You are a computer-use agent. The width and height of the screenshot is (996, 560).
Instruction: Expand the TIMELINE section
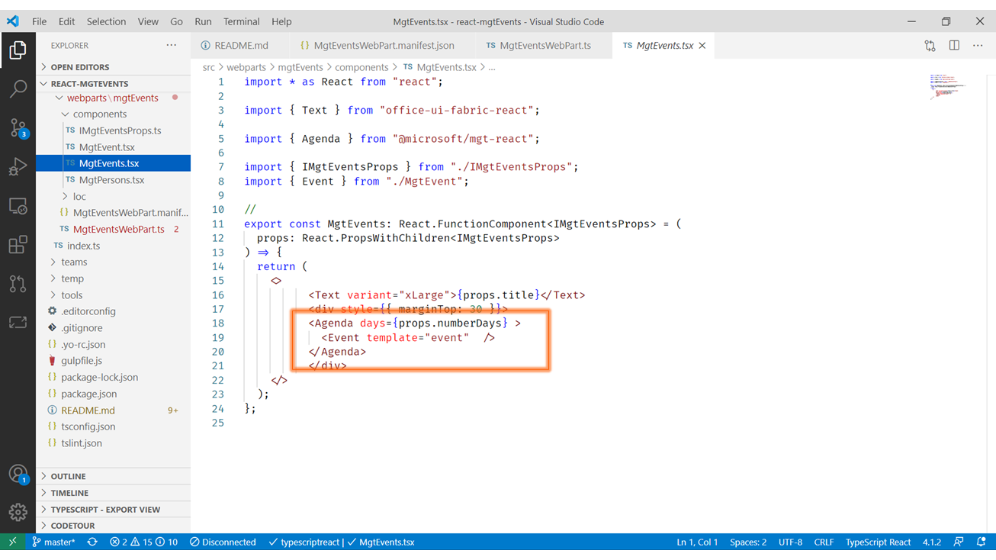pos(69,493)
